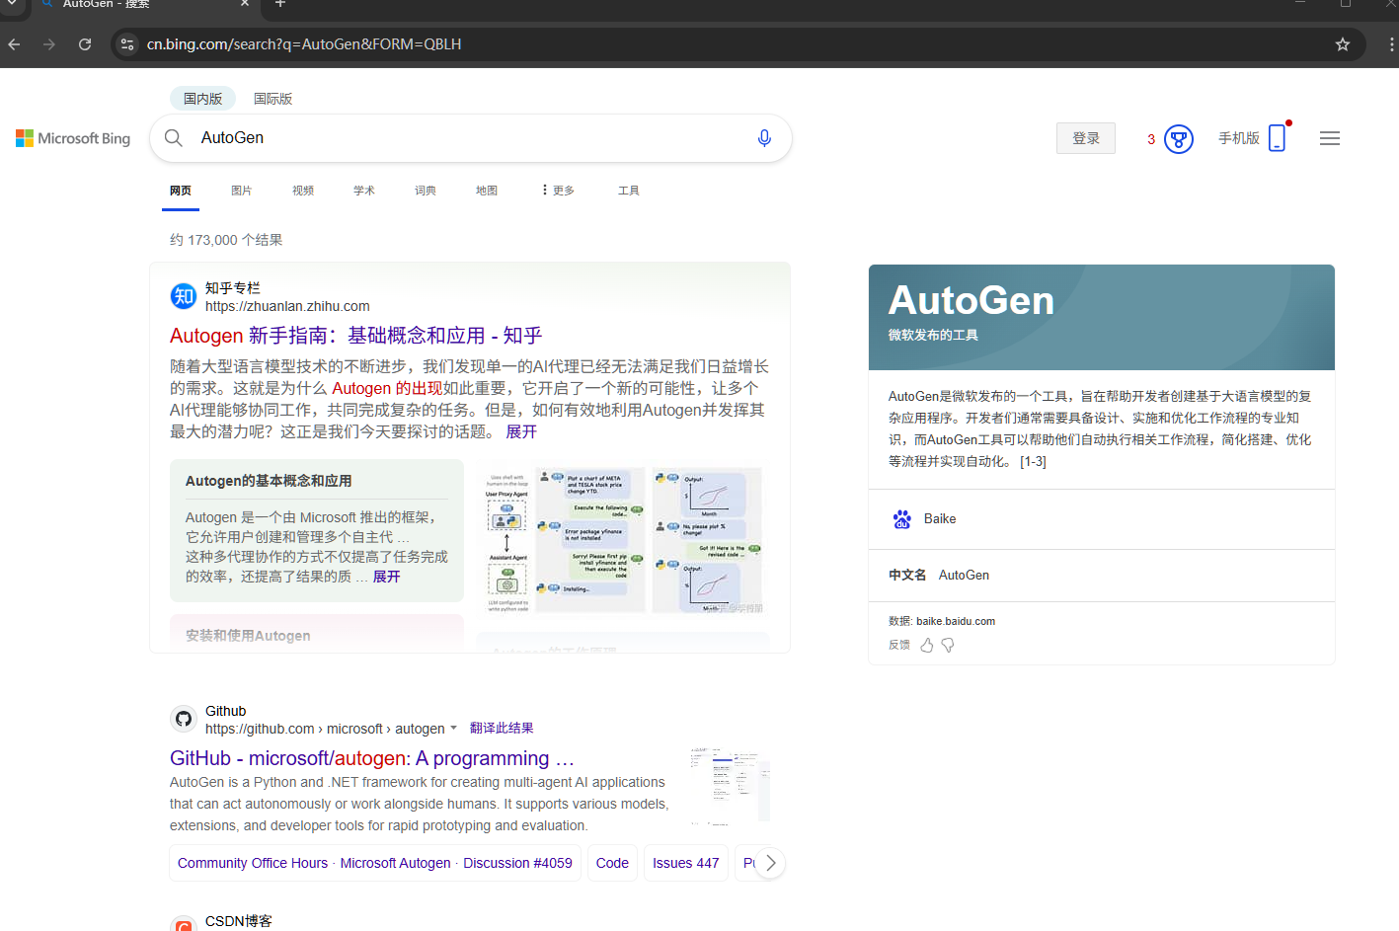This screenshot has height=931, width=1399.
Task: Open the Zhihu result diagram thumbnail
Action: 624,540
